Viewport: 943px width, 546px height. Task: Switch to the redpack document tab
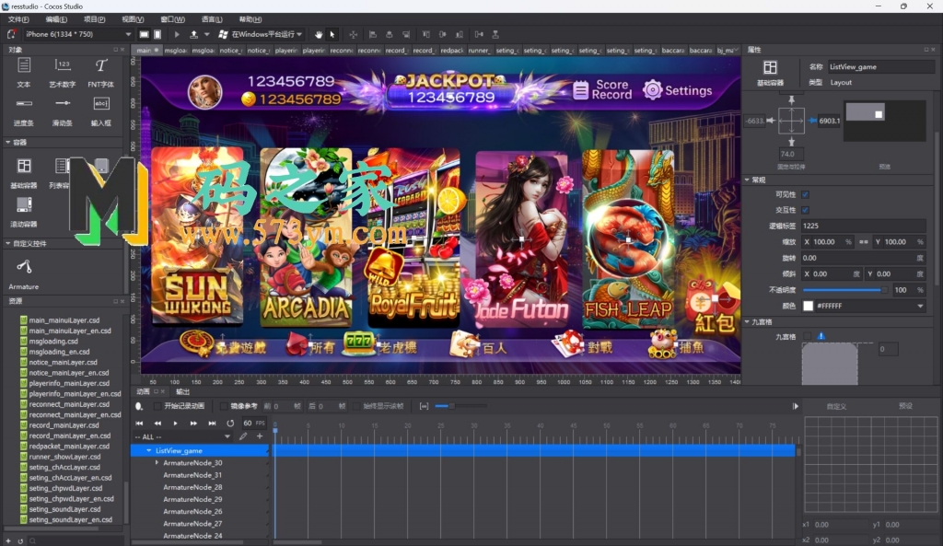pos(451,50)
